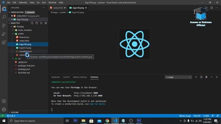Image resolution: width=221 pixels, height=124 pixels.
Task: Switch to the index.html editor tab
Action: [58, 8]
